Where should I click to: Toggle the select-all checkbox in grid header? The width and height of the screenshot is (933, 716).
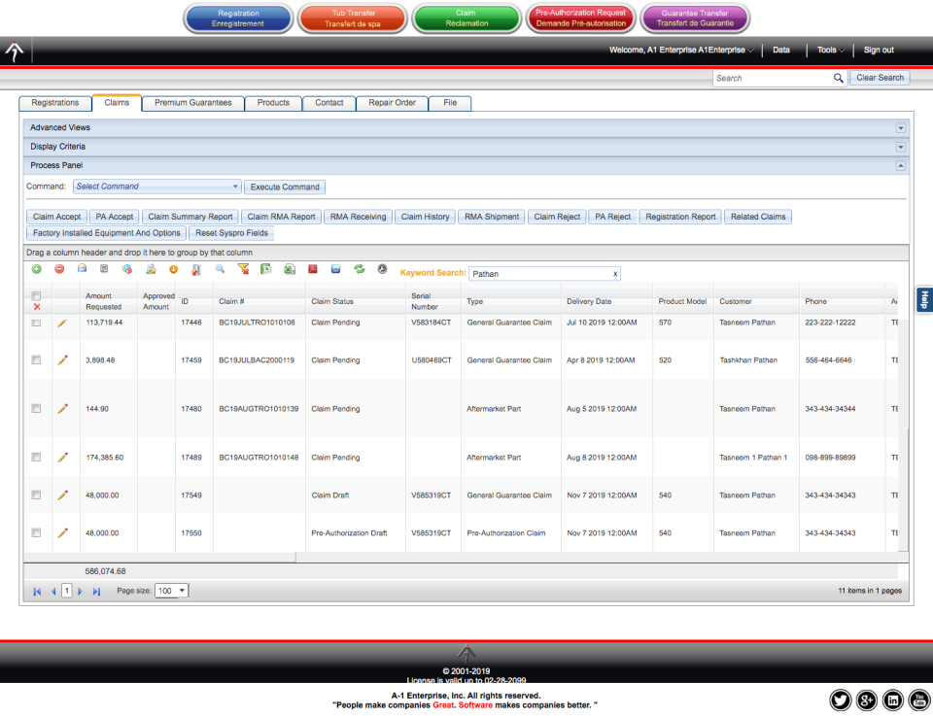(36, 295)
